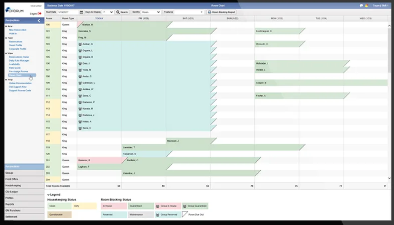Switch to the GM Functions module tab
The height and width of the screenshot is (225, 394).
click(24, 211)
